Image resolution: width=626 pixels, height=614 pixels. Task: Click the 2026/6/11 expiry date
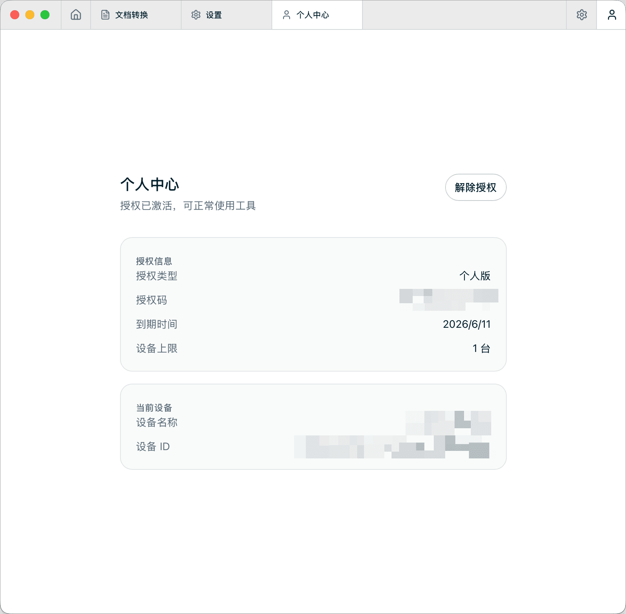pyautogui.click(x=467, y=324)
